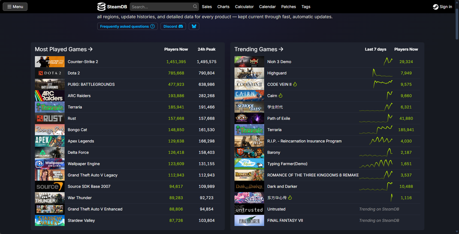This screenshot has height=234, width=459.
Task: Click Rust game thumbnail
Action: 49,118
